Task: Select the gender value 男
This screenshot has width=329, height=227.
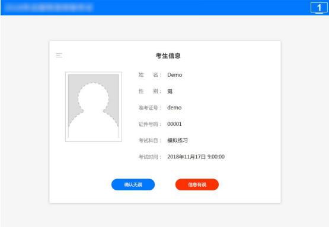Action: click(170, 92)
